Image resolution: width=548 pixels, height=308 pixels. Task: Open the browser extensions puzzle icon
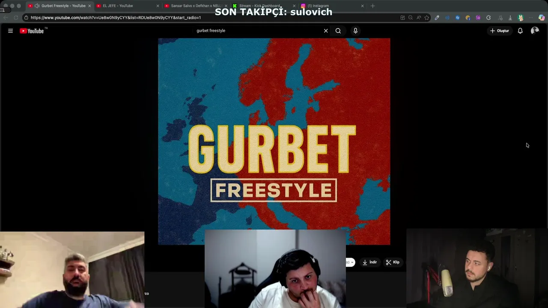tap(488, 18)
